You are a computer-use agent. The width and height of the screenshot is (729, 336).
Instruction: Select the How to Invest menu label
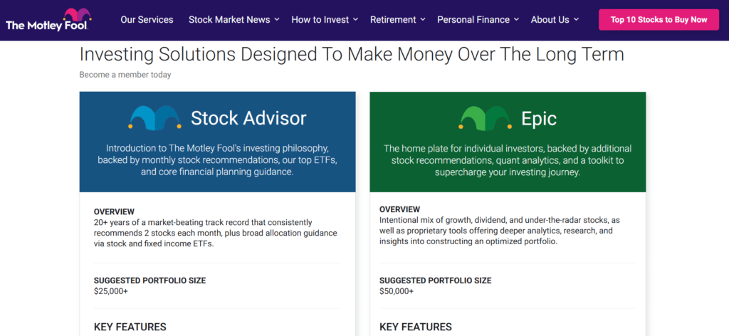[320, 19]
